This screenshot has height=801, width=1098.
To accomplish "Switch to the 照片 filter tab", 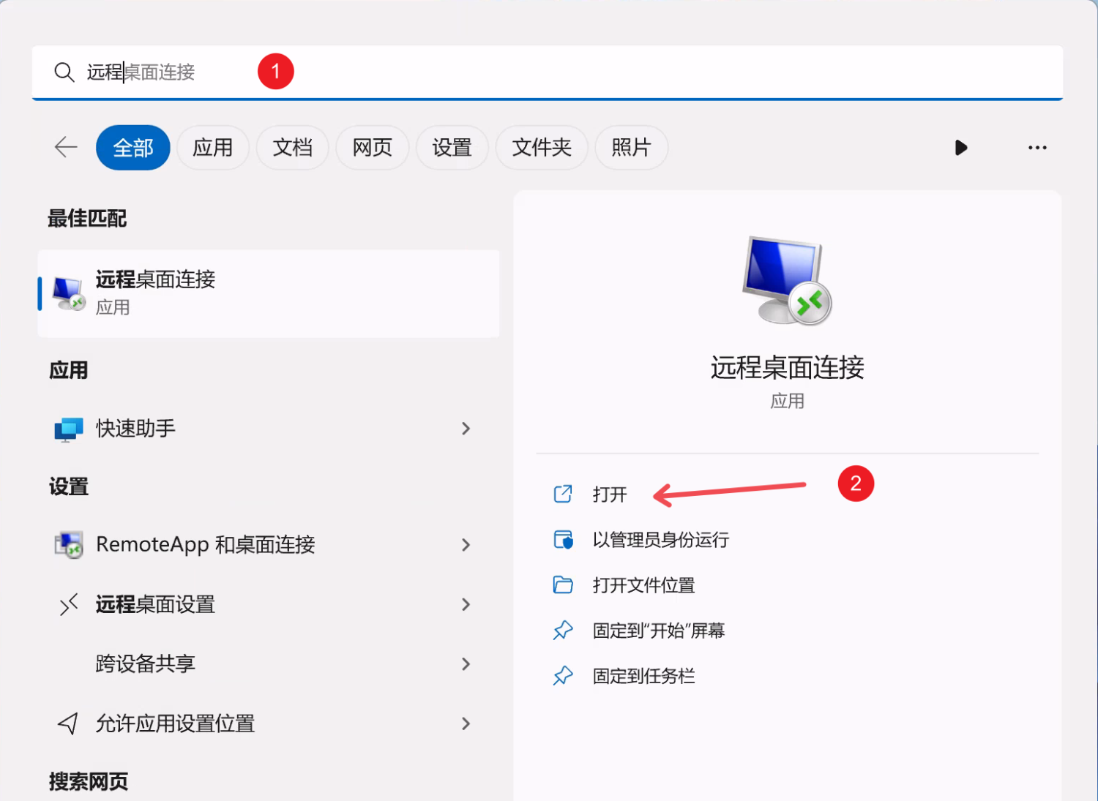I will click(x=631, y=148).
